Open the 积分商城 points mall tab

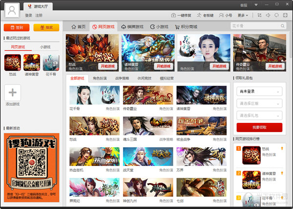point(186,27)
